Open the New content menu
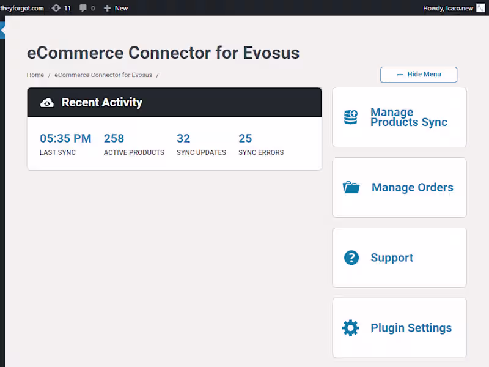The image size is (489, 367). (x=116, y=8)
